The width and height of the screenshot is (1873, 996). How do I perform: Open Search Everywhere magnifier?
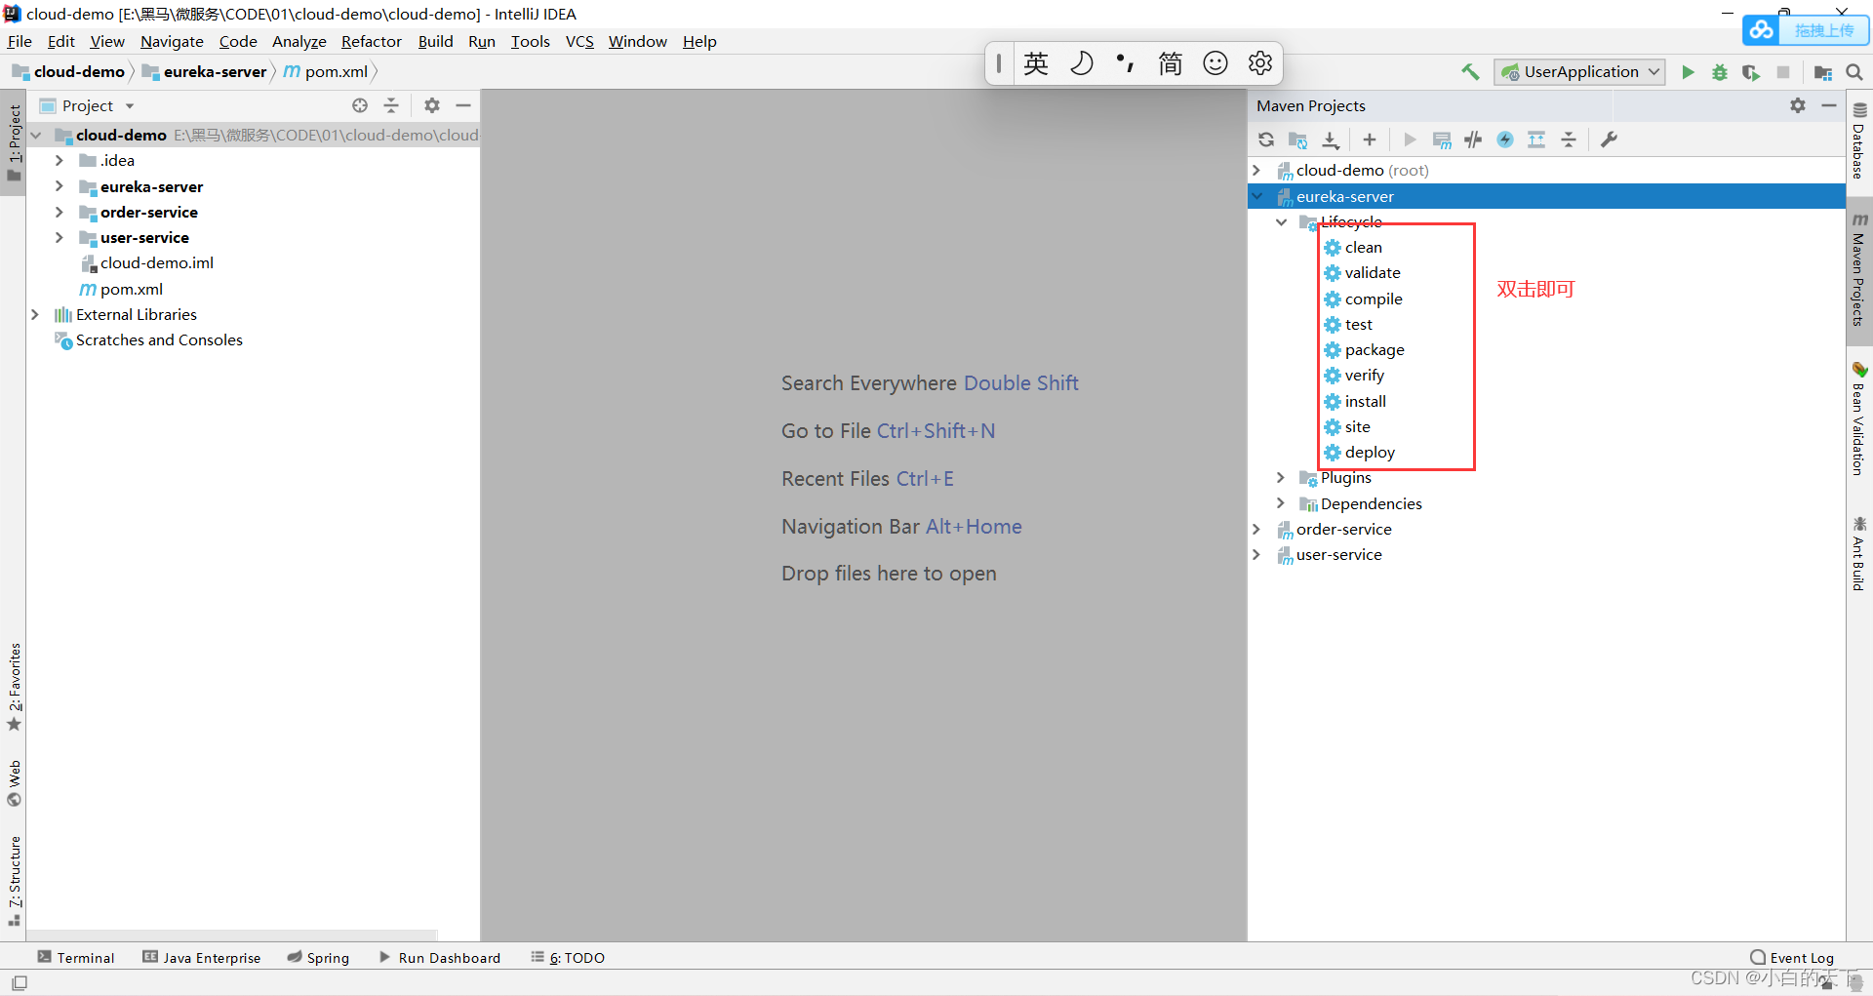click(x=1854, y=71)
